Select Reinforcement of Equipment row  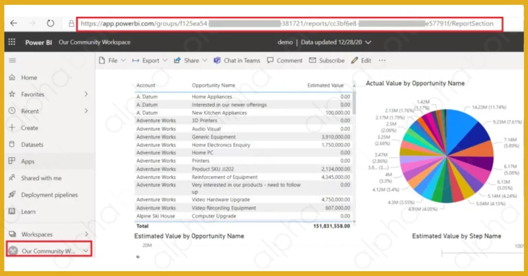pos(243,177)
